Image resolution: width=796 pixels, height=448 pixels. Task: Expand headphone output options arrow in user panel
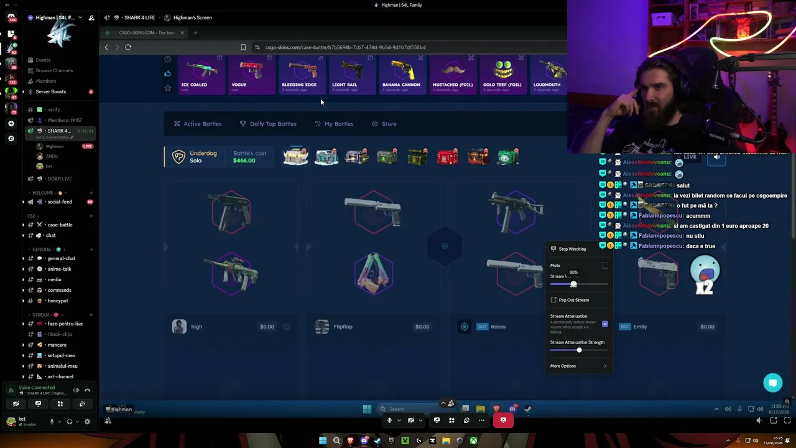tap(77, 421)
